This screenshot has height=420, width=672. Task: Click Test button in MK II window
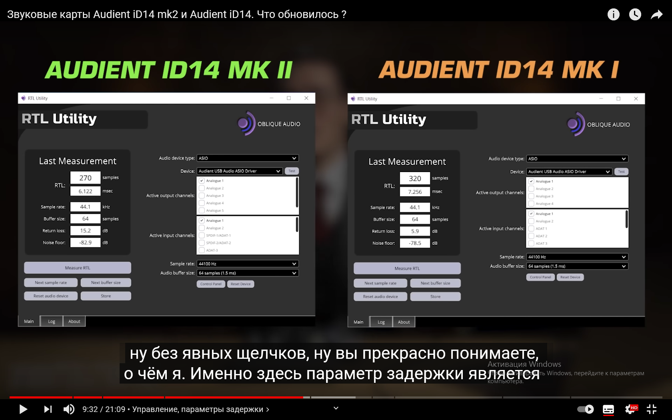tap(292, 171)
